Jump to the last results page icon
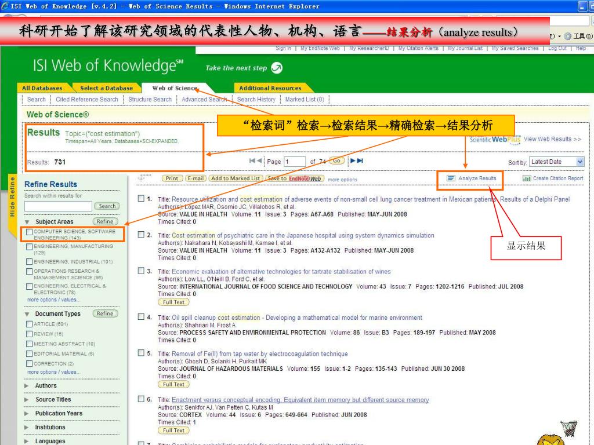Image resolution: width=594 pixels, height=445 pixels. point(360,161)
